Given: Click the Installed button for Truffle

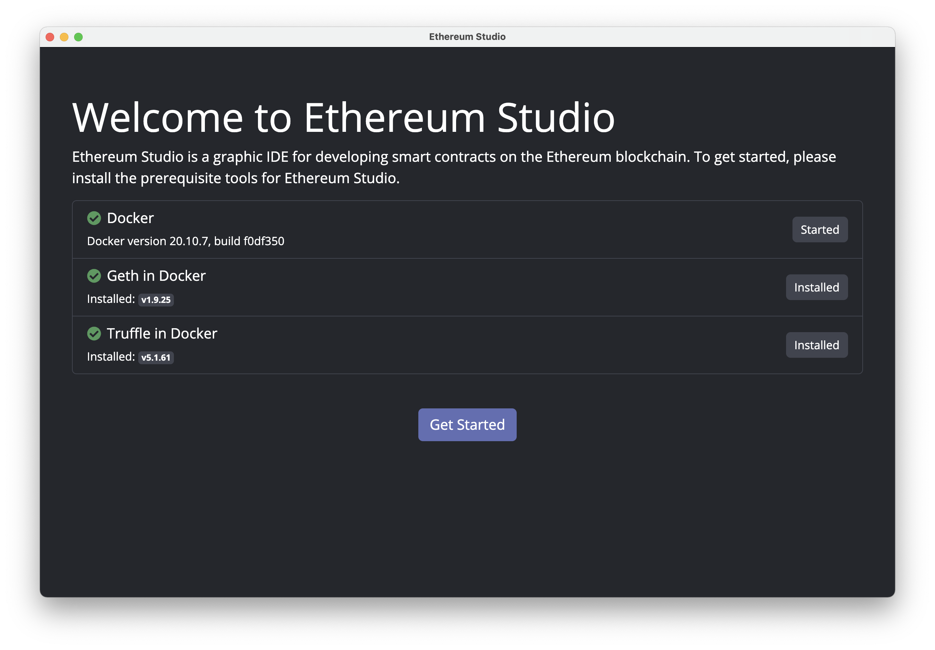Looking at the screenshot, I should (x=816, y=345).
